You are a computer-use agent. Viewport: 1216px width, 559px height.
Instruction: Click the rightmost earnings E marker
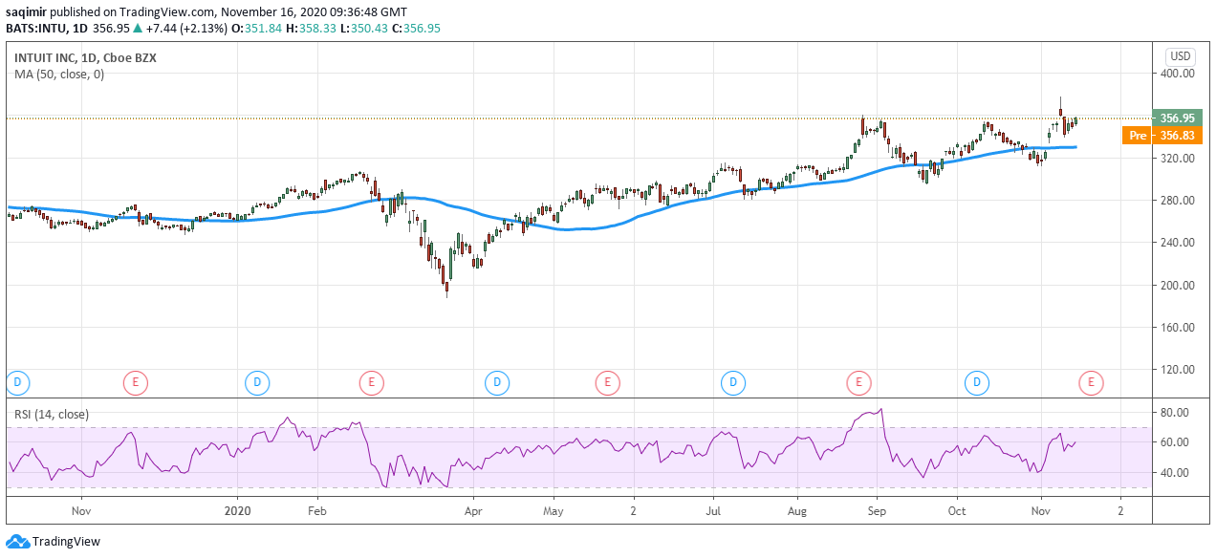coord(1089,383)
